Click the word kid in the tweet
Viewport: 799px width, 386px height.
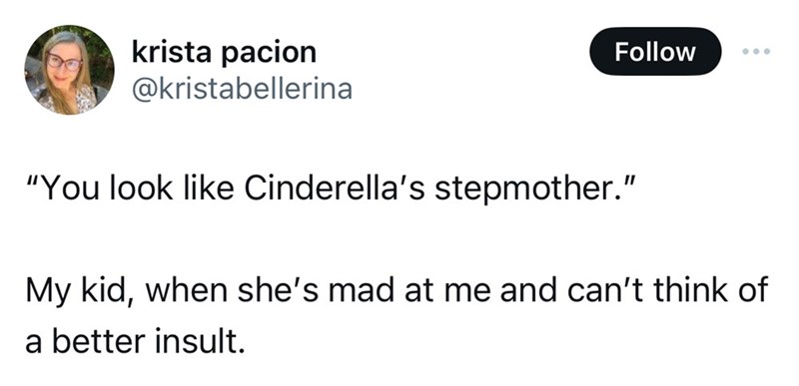click(x=109, y=291)
